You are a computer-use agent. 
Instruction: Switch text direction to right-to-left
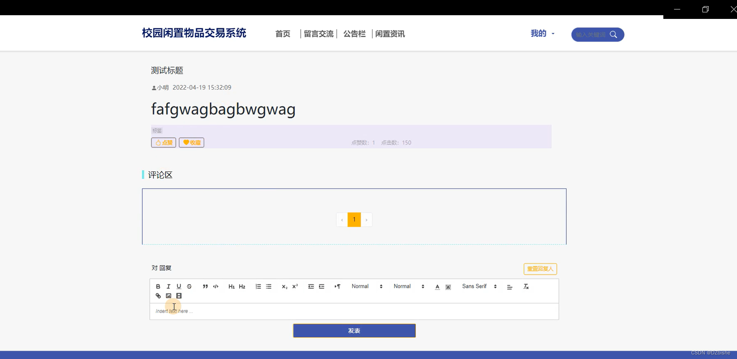click(337, 287)
